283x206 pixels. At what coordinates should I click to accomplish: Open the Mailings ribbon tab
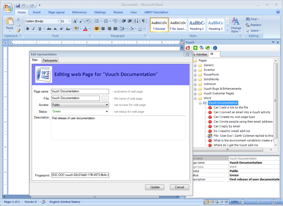(x=100, y=12)
